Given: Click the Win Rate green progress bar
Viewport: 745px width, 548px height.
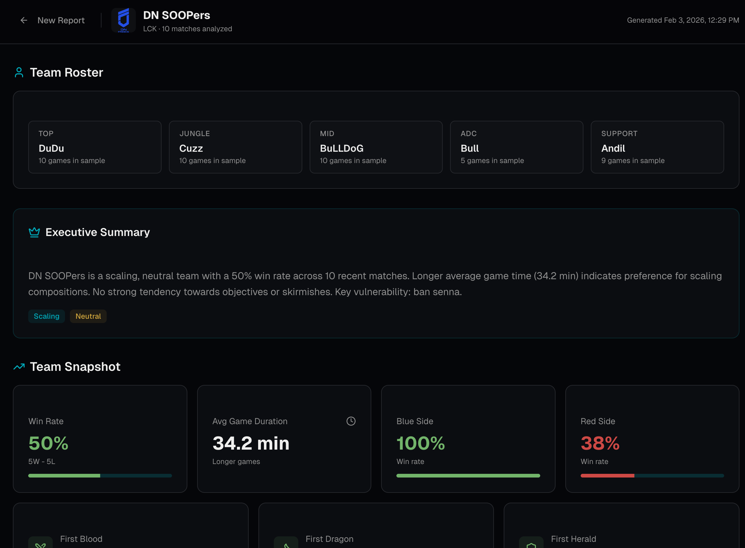Looking at the screenshot, I should pyautogui.click(x=64, y=476).
